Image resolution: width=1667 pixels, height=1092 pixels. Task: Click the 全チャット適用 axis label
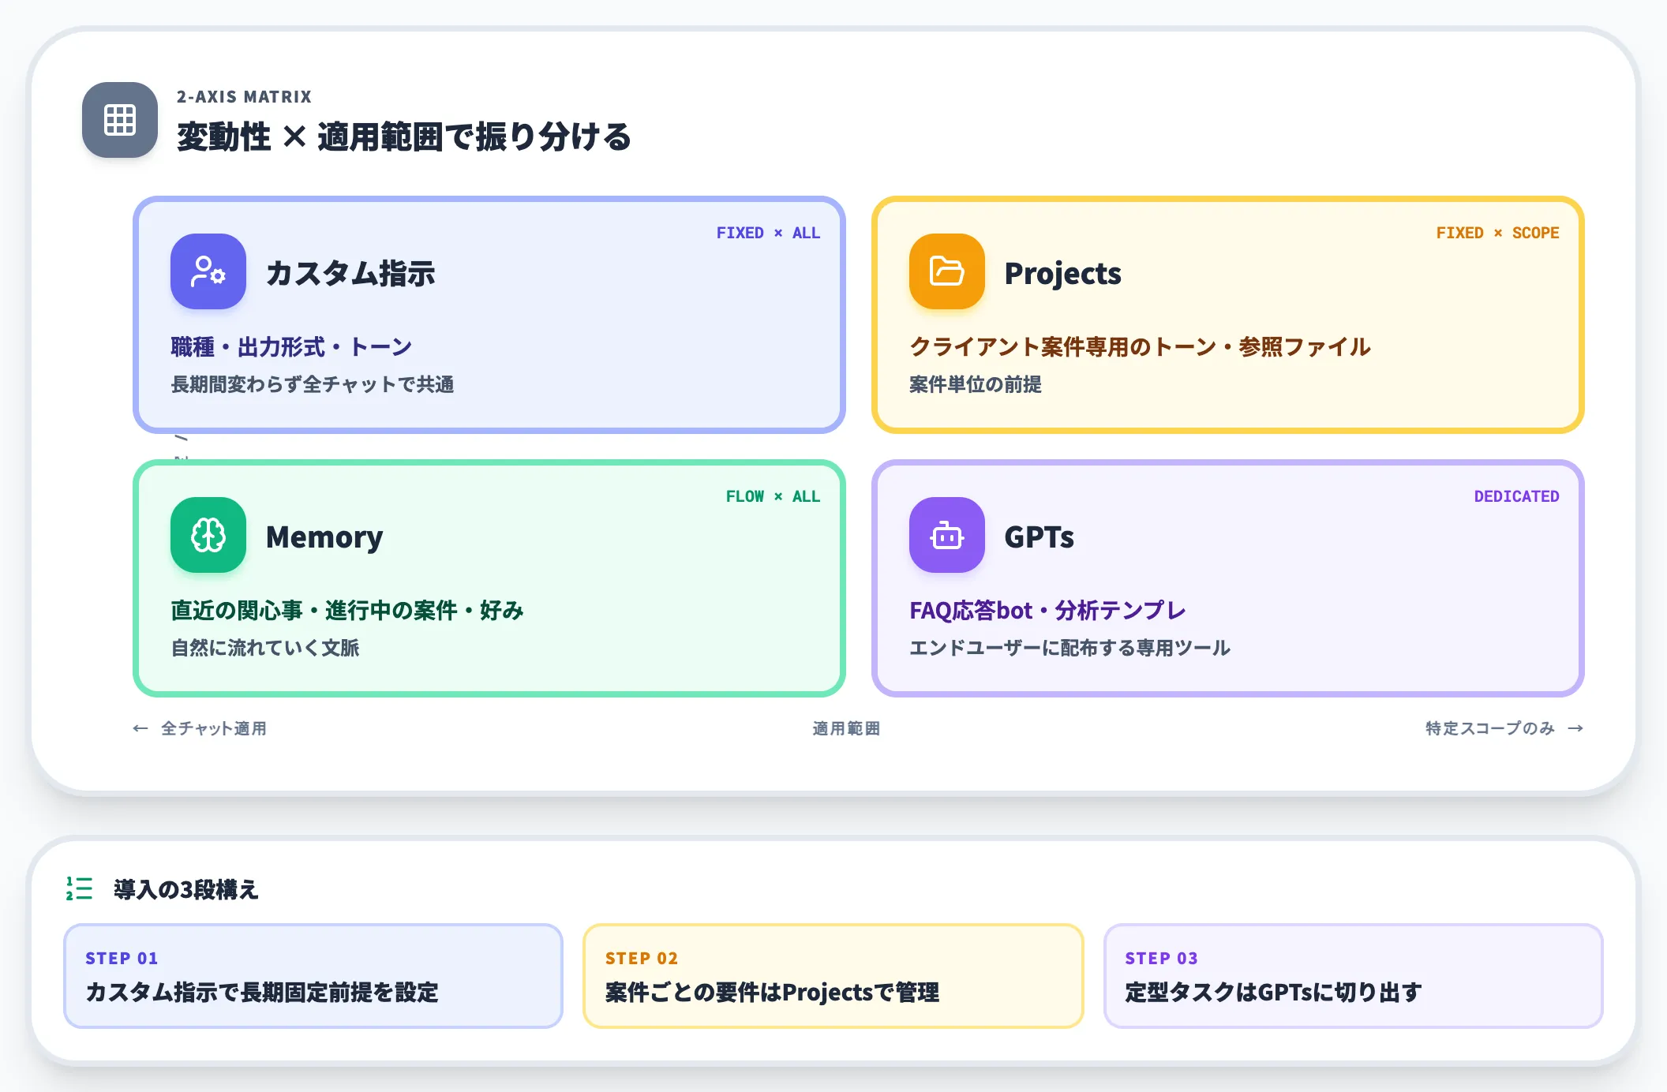pos(214,728)
